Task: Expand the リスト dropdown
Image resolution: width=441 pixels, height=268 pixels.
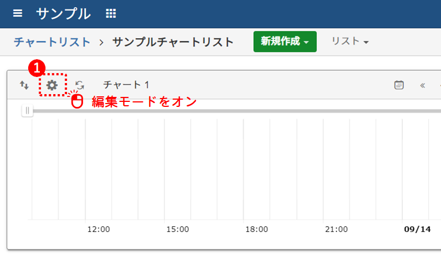Action: [350, 42]
